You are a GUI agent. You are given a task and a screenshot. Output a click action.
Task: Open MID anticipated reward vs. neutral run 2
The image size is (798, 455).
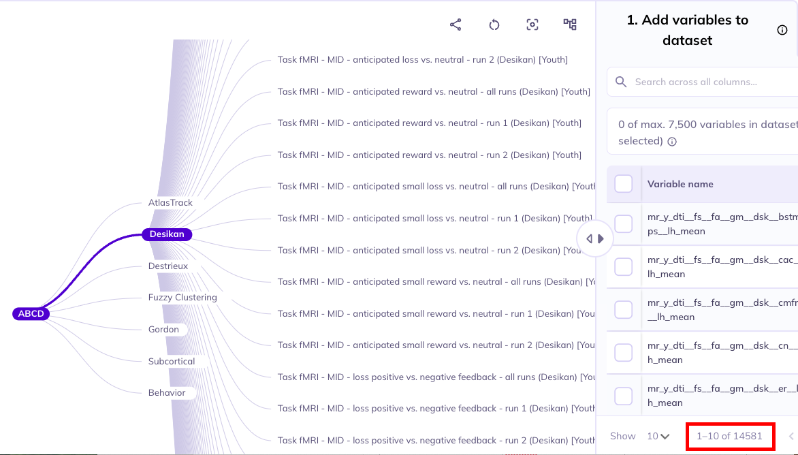[430, 155]
